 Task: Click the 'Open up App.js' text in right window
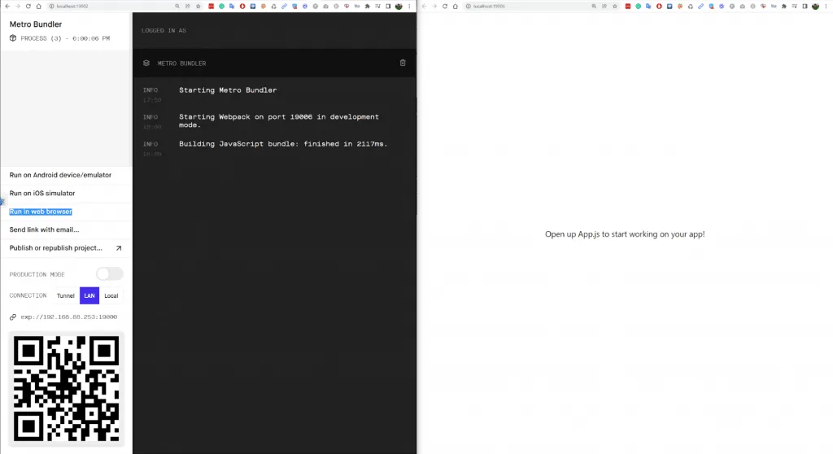(625, 234)
